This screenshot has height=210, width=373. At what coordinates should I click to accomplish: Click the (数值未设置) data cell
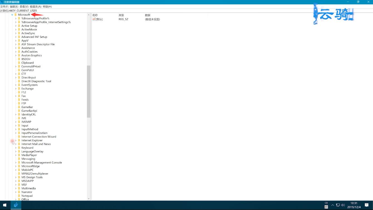coord(152,19)
